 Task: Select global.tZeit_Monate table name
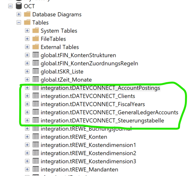pyautogui.click(x=66, y=80)
